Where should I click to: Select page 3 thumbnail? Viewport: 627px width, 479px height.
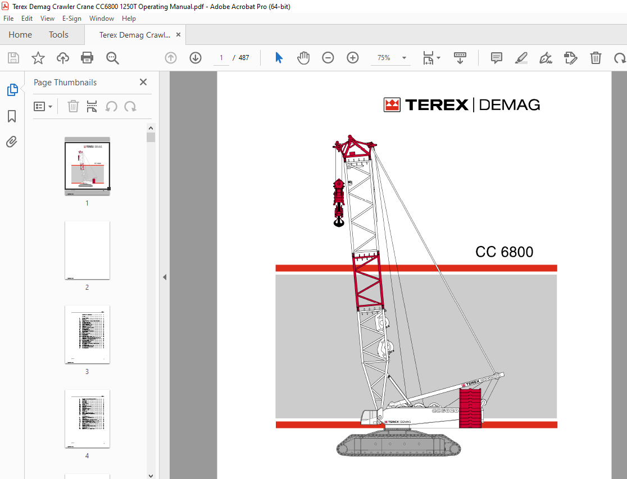click(87, 335)
